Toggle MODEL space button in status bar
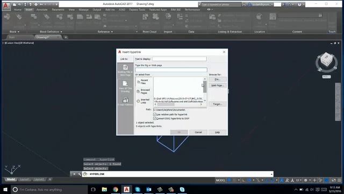Image resolution: width=344 pixels, height=194 pixels. point(220,180)
